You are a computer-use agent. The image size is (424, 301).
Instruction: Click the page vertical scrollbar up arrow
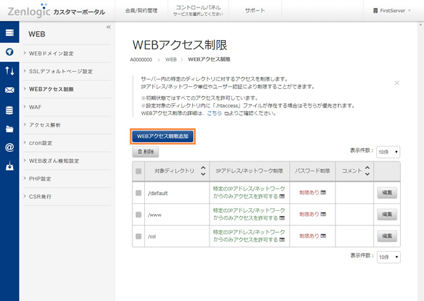tap(420, 24)
